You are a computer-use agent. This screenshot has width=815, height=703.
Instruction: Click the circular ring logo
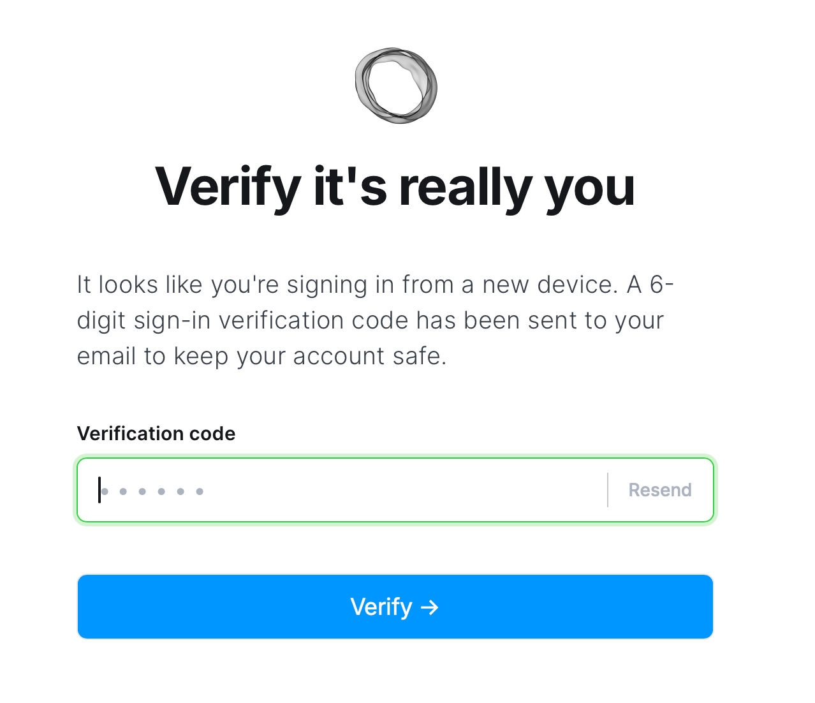coord(396,85)
